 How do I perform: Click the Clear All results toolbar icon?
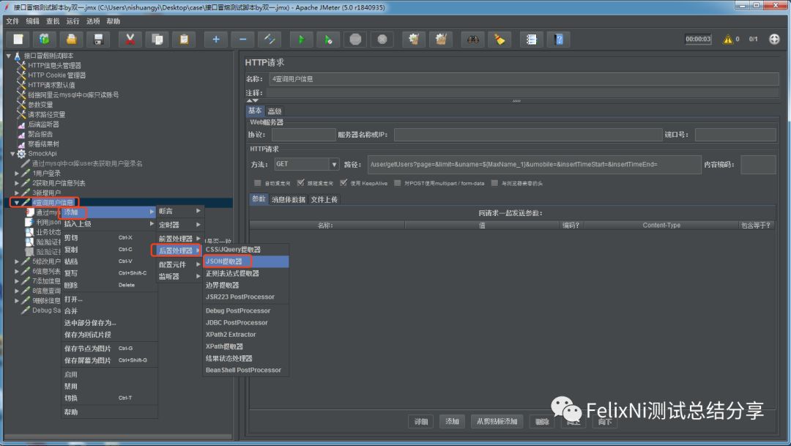tap(440, 40)
